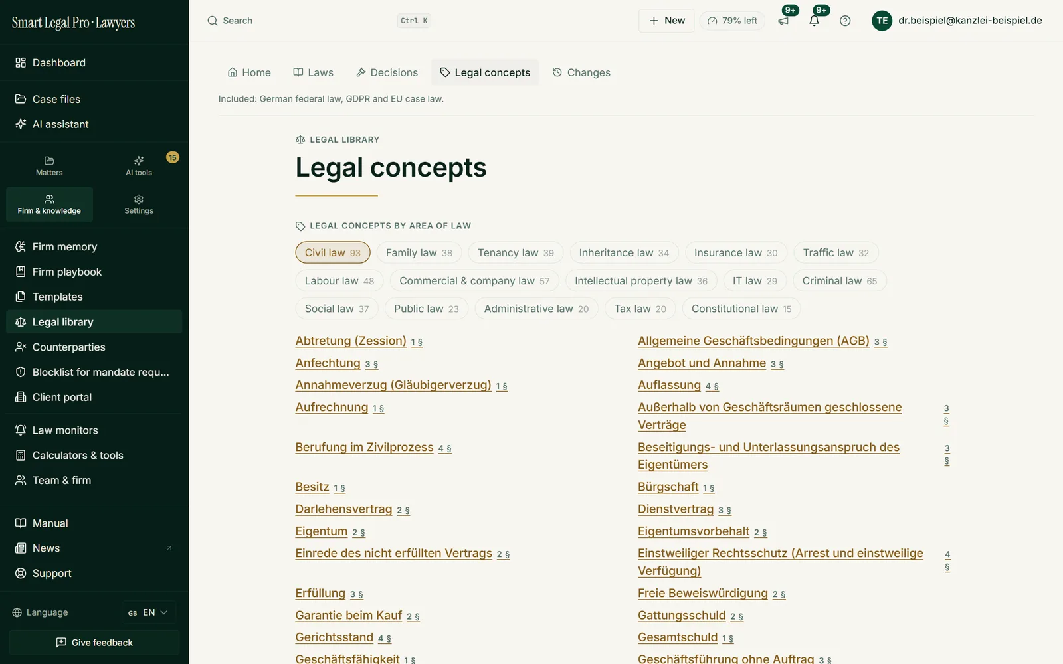The width and height of the screenshot is (1063, 664).
Task: Open Templates page
Action: tap(94, 297)
